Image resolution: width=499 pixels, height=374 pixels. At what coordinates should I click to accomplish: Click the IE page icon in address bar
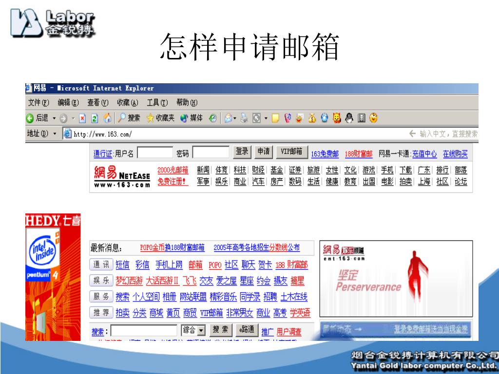[67, 133]
